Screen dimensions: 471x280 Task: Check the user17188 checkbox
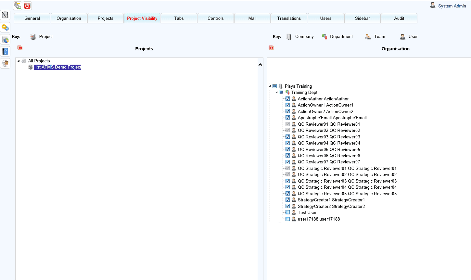tap(287, 219)
